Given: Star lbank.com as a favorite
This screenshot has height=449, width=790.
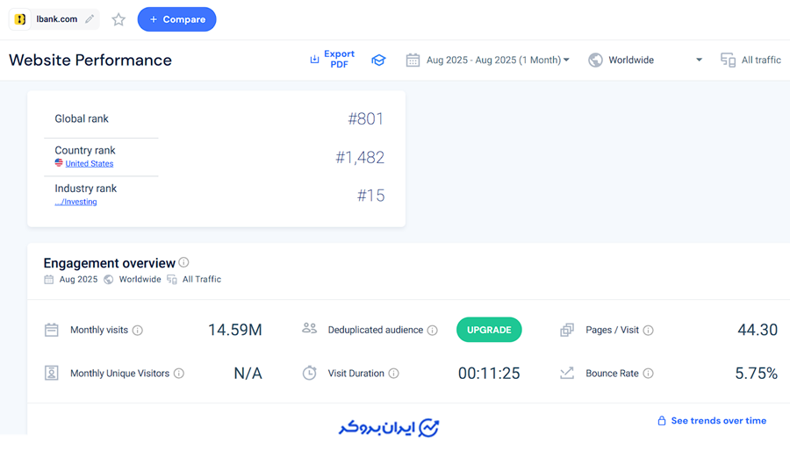Looking at the screenshot, I should point(118,19).
